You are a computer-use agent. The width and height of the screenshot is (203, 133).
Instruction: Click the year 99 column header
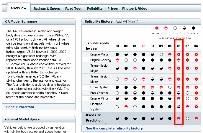click(117, 46)
